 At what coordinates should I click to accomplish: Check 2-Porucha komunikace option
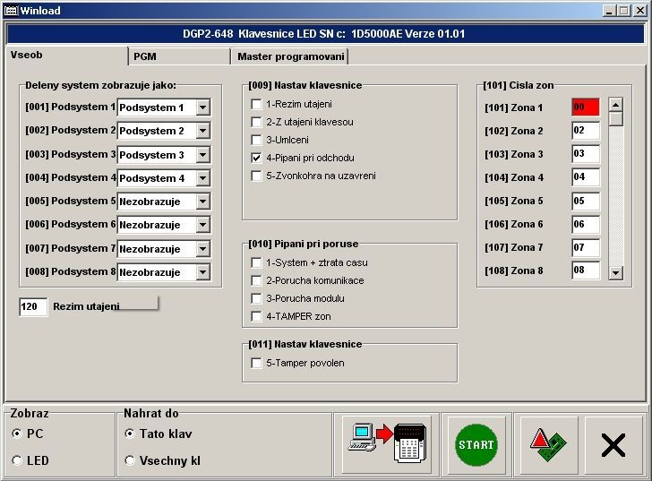click(257, 280)
